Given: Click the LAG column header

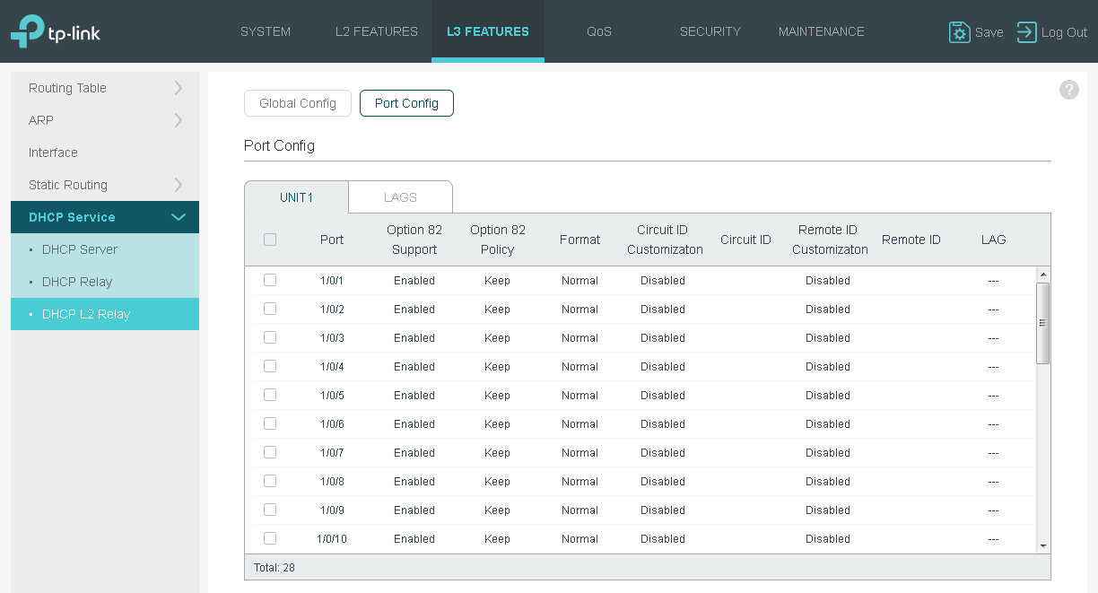Looking at the screenshot, I should click(x=993, y=240).
